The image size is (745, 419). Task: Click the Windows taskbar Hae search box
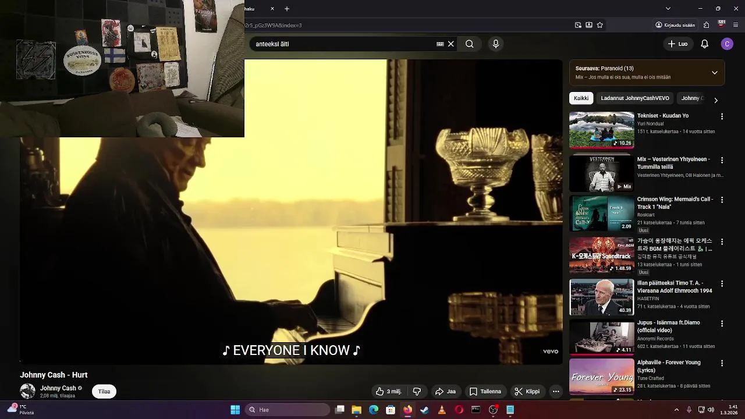pyautogui.click(x=288, y=410)
